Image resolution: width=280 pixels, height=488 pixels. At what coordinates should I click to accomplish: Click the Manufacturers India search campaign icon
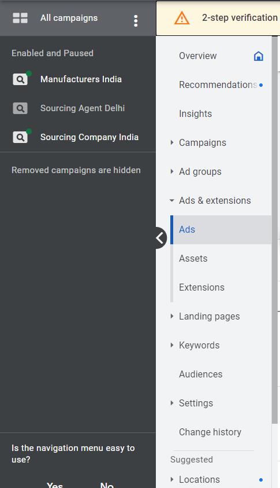(x=20, y=79)
